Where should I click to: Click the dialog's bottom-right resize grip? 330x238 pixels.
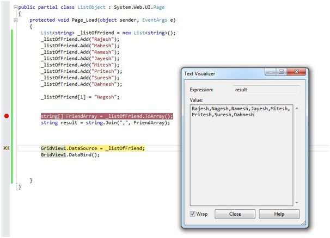point(303,223)
